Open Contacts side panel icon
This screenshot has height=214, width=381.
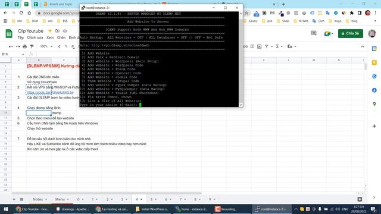pyautogui.click(x=374, y=90)
